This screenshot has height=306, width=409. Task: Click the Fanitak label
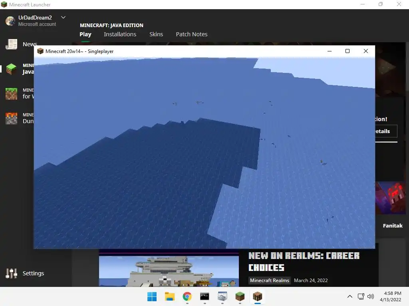click(x=393, y=226)
